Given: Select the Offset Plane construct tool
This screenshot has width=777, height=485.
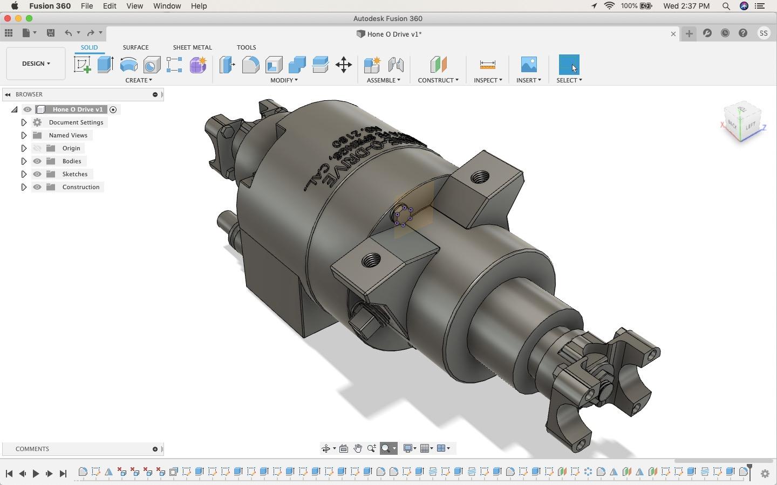Looking at the screenshot, I should pyautogui.click(x=438, y=65).
